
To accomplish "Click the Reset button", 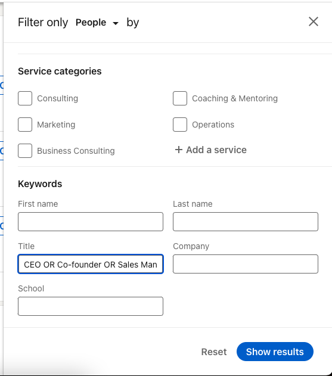I will (214, 352).
